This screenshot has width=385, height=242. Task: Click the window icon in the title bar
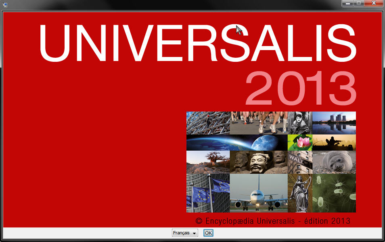coord(5,4)
